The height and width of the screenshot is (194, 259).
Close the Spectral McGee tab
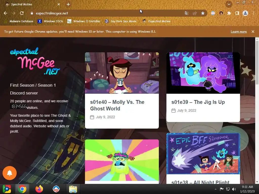[x=59, y=4]
